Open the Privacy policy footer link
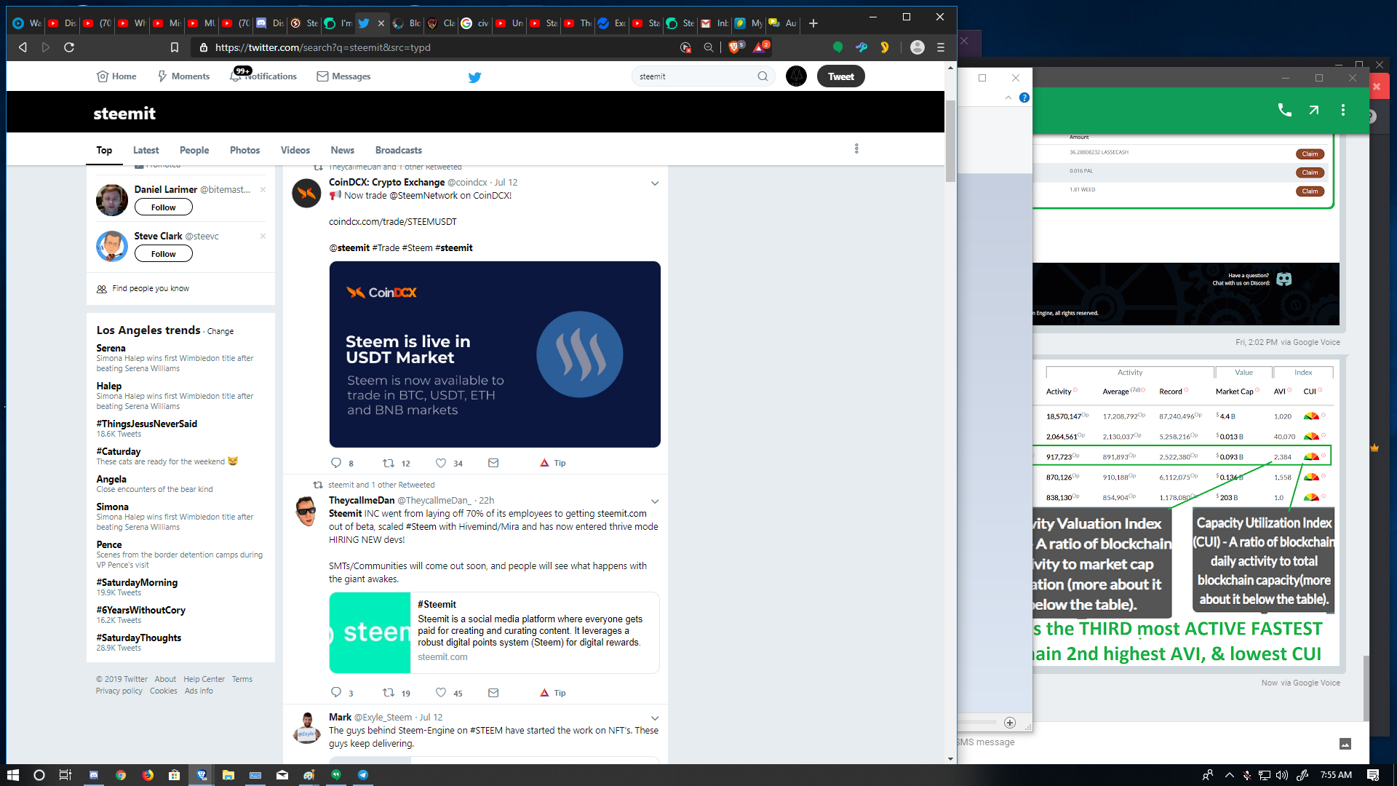Image resolution: width=1397 pixels, height=786 pixels. tap(119, 691)
